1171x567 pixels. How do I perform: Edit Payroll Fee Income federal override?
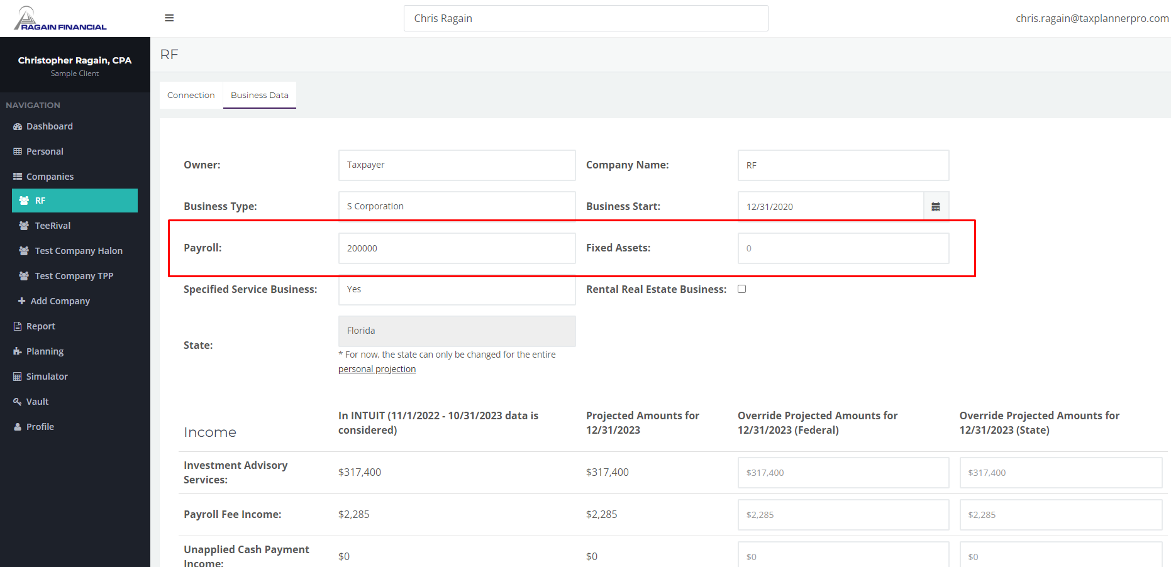coord(843,515)
